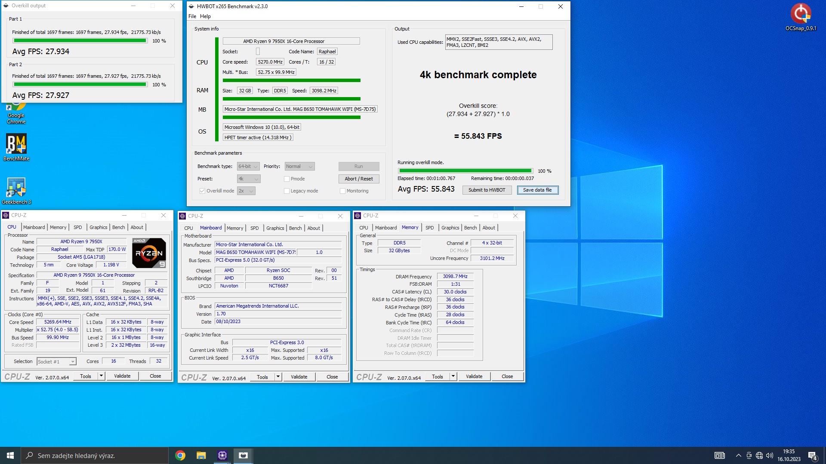Open the Preset 4k dropdown
Image resolution: width=826 pixels, height=464 pixels.
pos(249,179)
